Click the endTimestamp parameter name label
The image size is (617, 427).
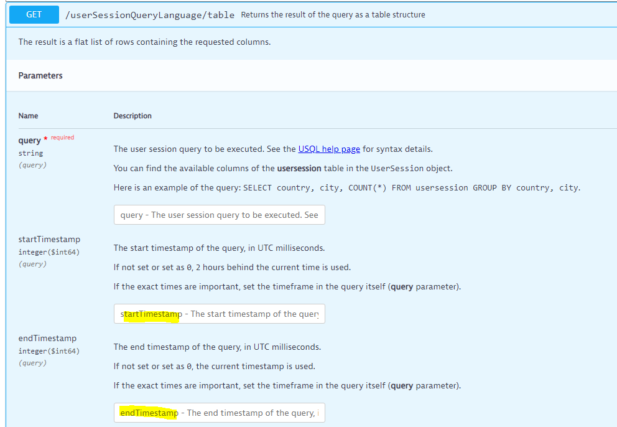point(47,338)
